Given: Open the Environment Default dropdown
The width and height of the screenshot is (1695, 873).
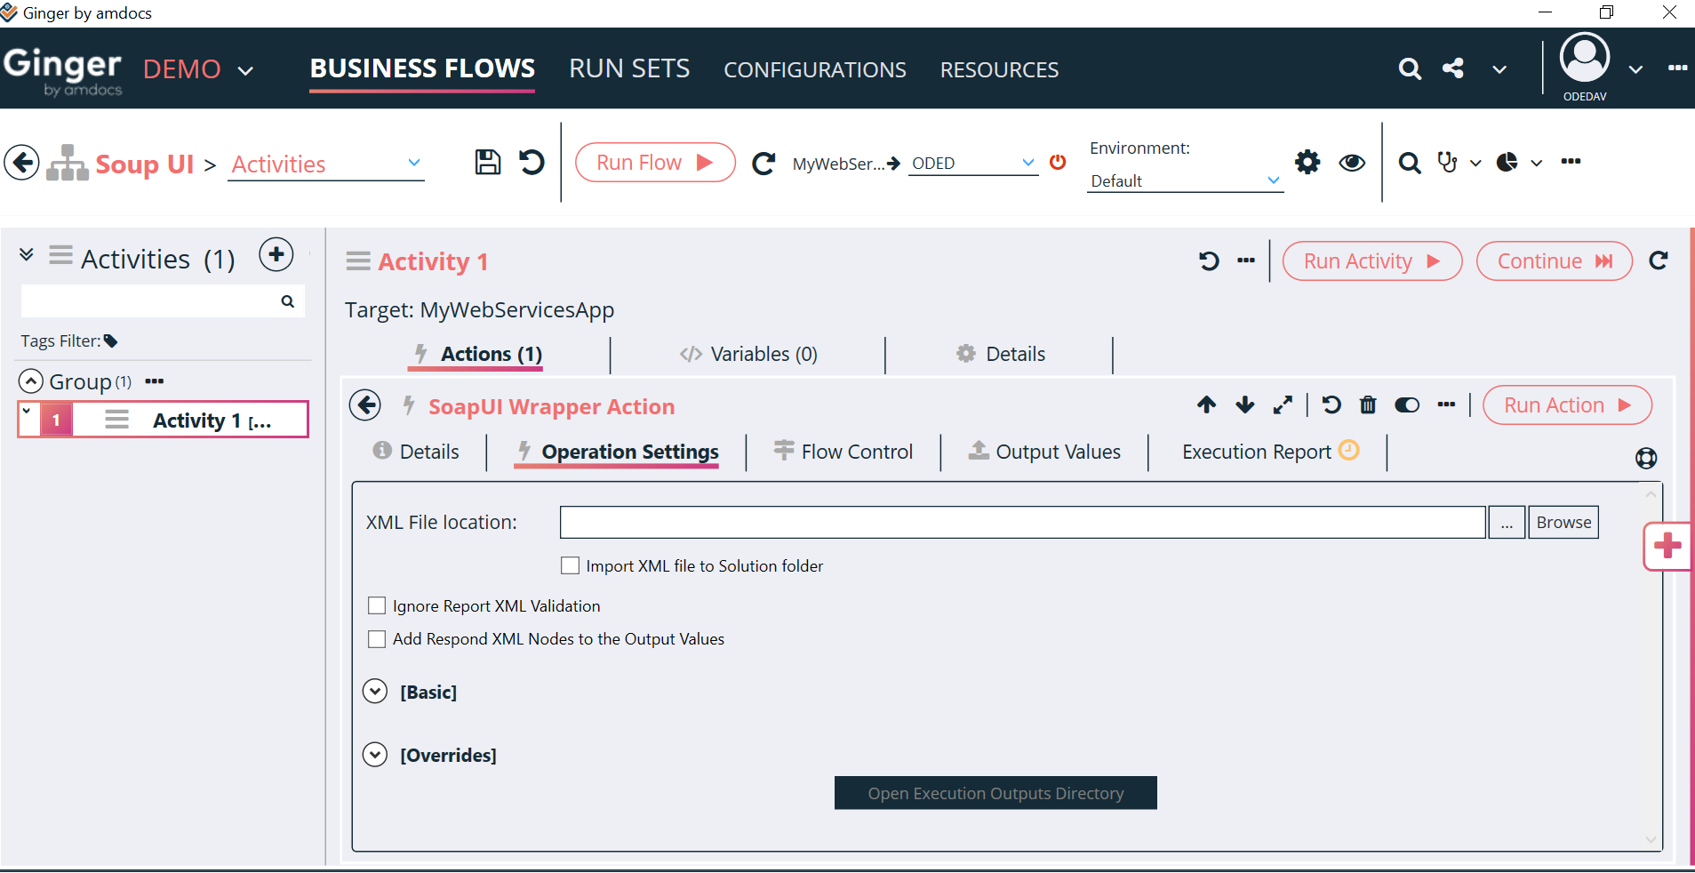Looking at the screenshot, I should pos(1185,180).
